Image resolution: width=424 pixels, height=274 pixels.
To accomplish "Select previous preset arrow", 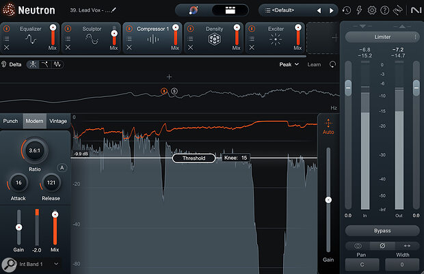I will (319, 10).
